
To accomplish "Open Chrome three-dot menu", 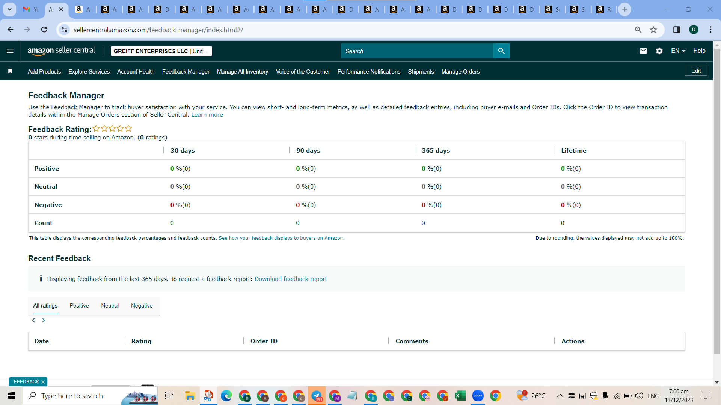I will (710, 30).
